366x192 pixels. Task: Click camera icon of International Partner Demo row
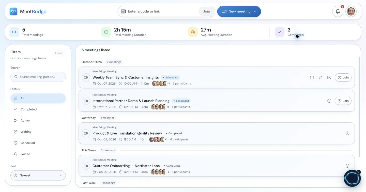[x=86, y=101]
